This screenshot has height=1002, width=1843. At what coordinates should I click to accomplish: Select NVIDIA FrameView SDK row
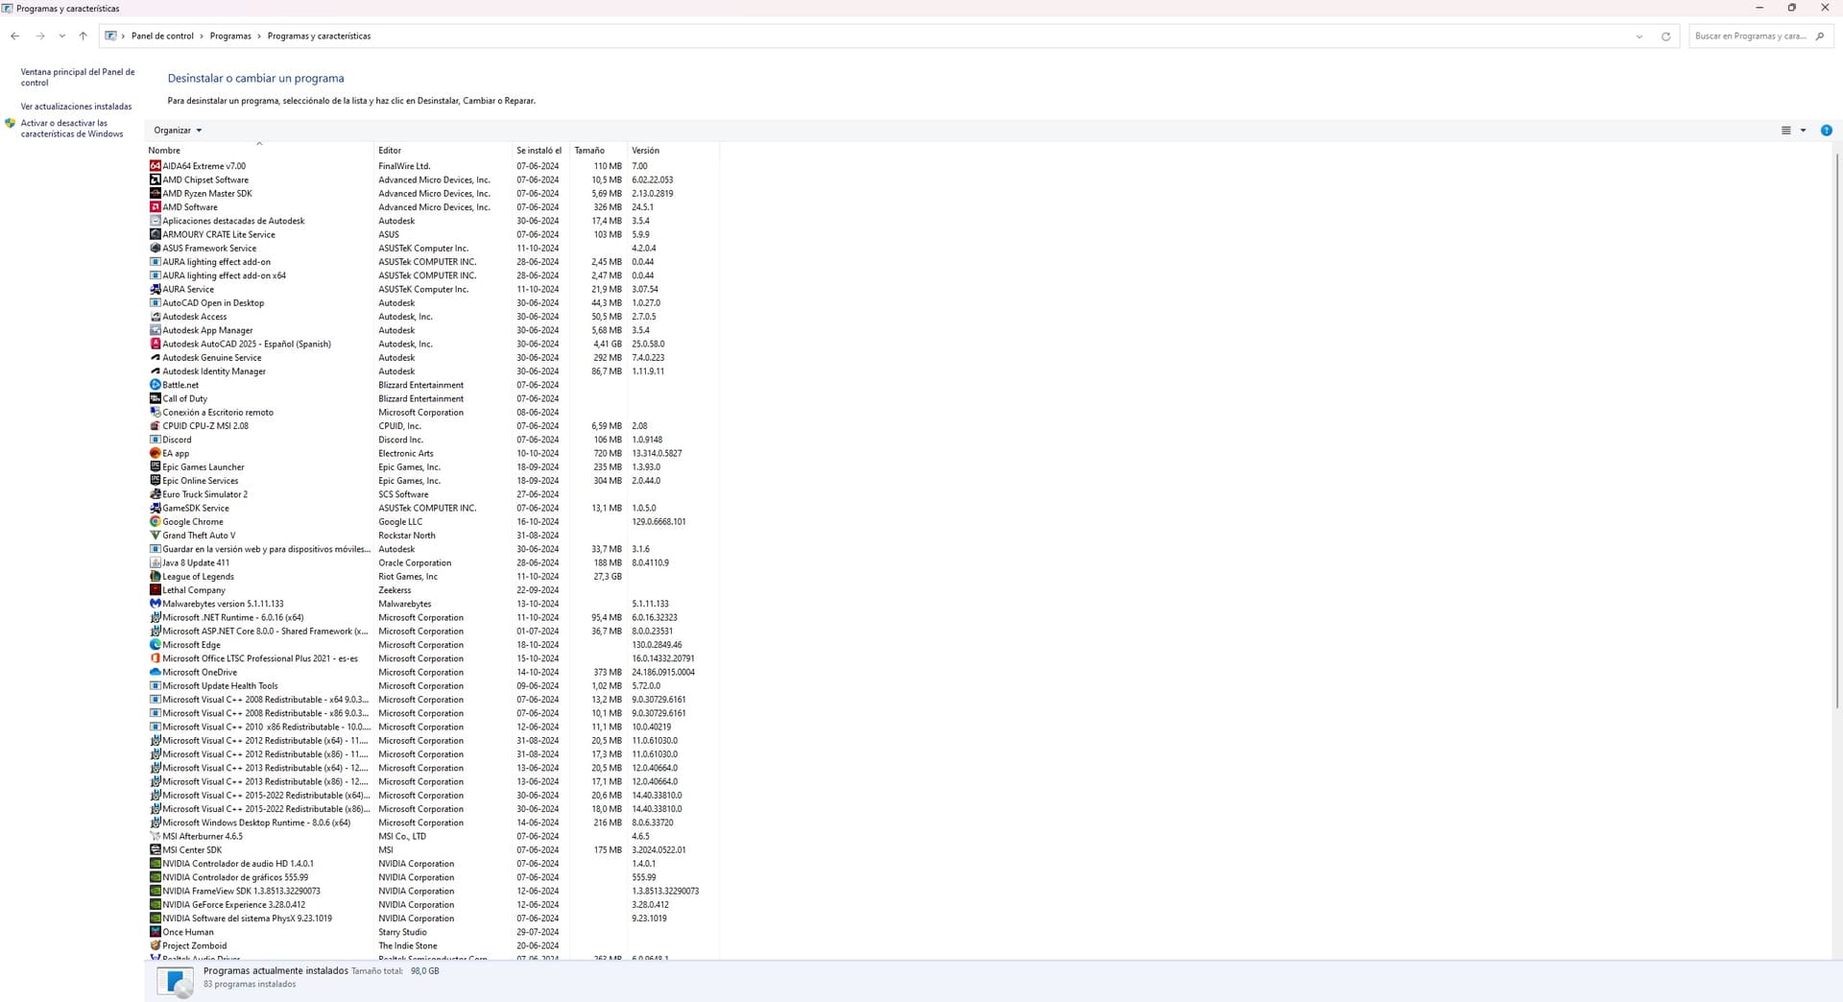tap(432, 892)
